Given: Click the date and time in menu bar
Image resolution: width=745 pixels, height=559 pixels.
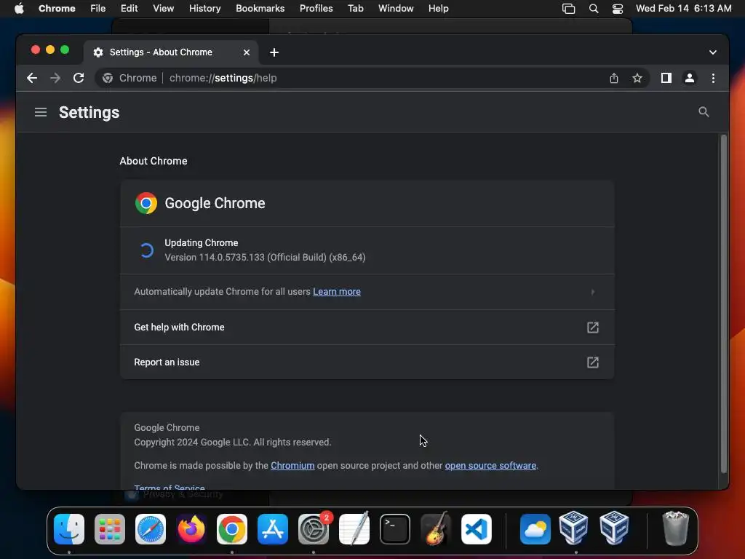Looking at the screenshot, I should click(x=684, y=9).
